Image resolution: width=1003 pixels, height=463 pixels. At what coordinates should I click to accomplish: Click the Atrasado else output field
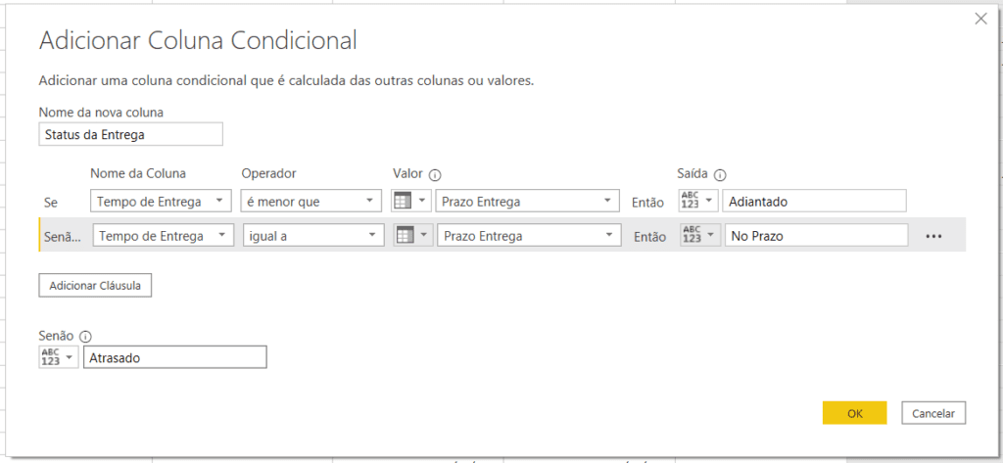tap(174, 357)
